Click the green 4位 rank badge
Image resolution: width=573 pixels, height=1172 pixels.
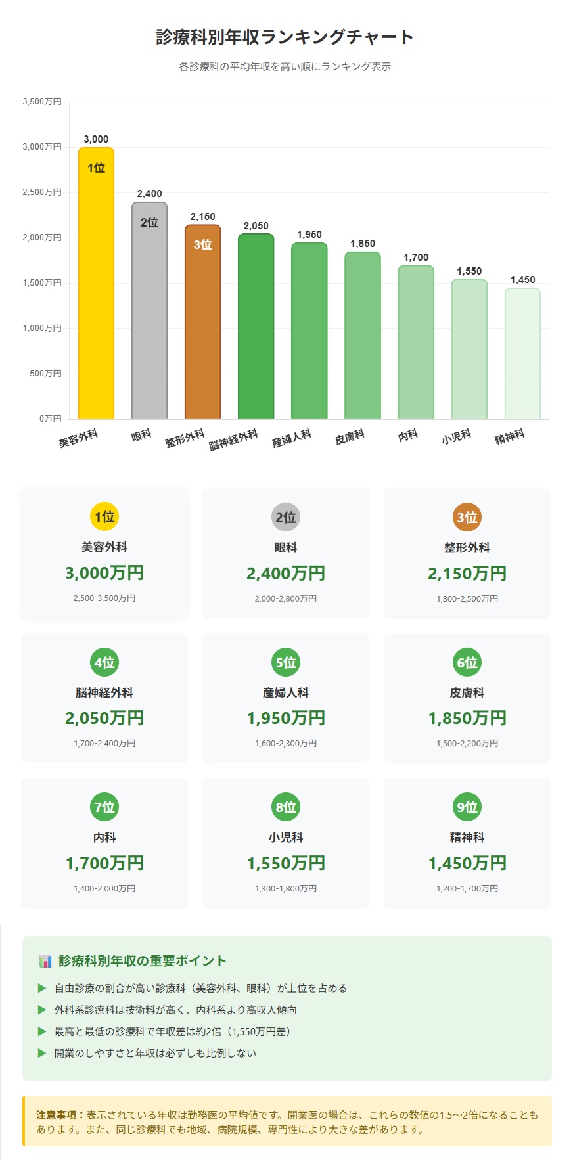[x=104, y=662]
